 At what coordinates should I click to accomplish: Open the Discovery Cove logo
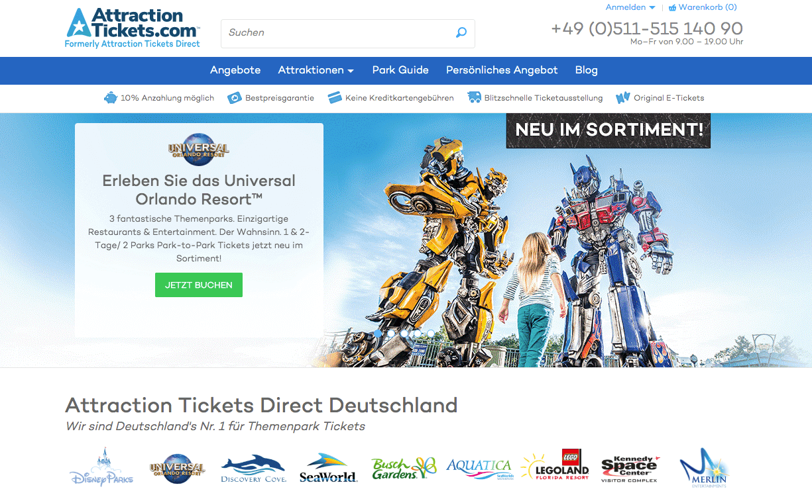pyautogui.click(x=253, y=469)
